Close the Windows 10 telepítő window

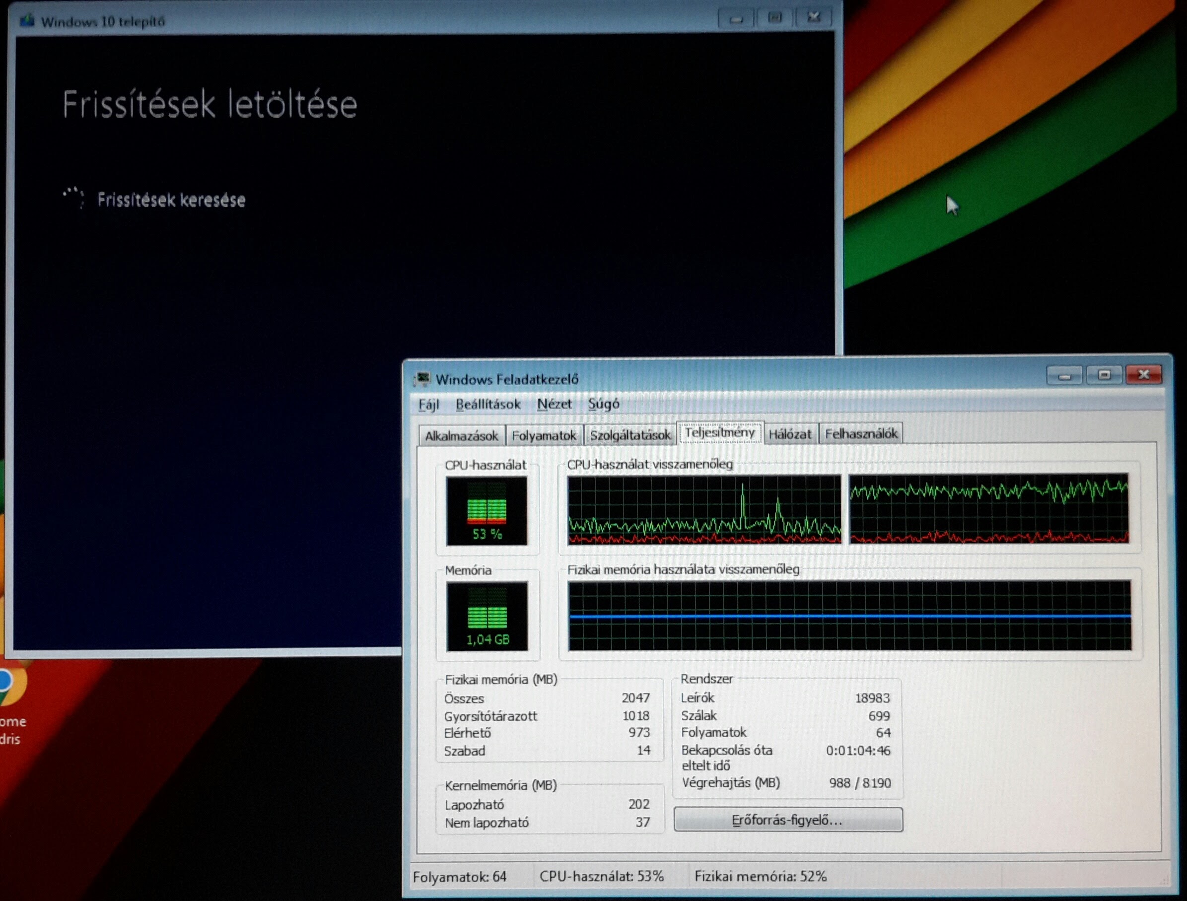[x=814, y=18]
